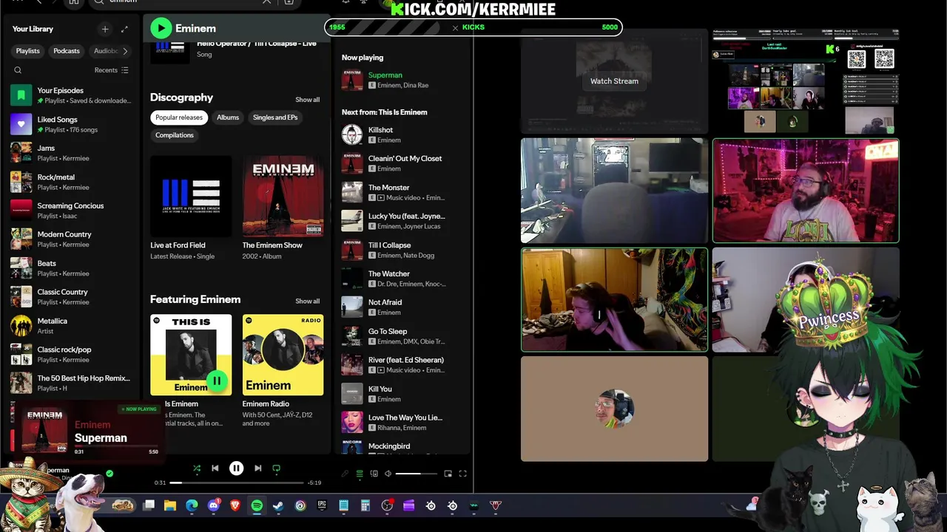Screen dimensions: 947x532
Task: Open Your Episodes playlist
Action: pos(72,95)
